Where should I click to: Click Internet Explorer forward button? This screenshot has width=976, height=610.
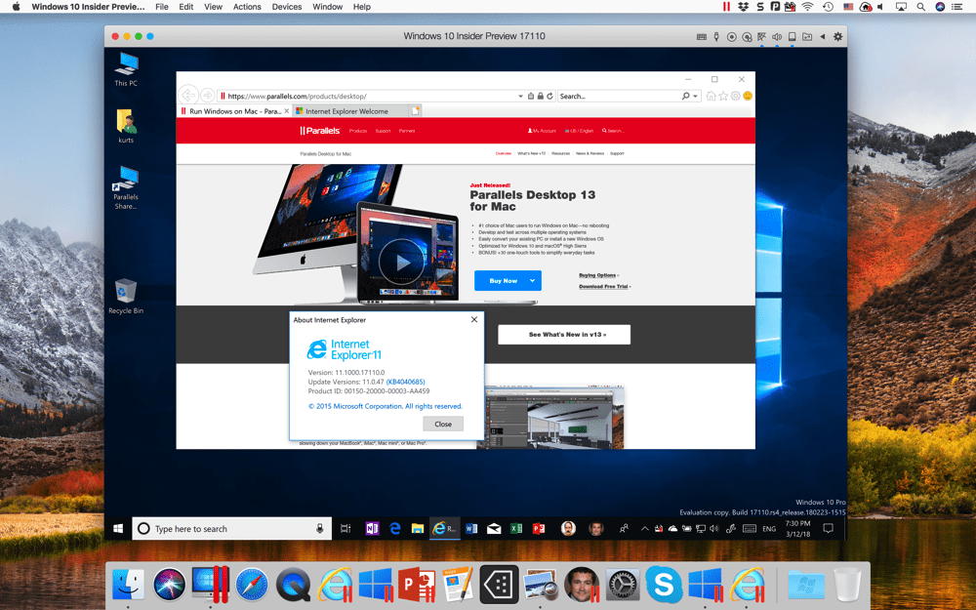207,96
